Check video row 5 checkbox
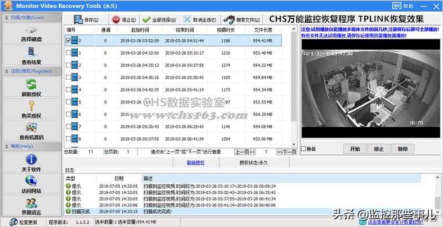Screen dimensions: 443x227 pyautogui.click(x=68, y=102)
